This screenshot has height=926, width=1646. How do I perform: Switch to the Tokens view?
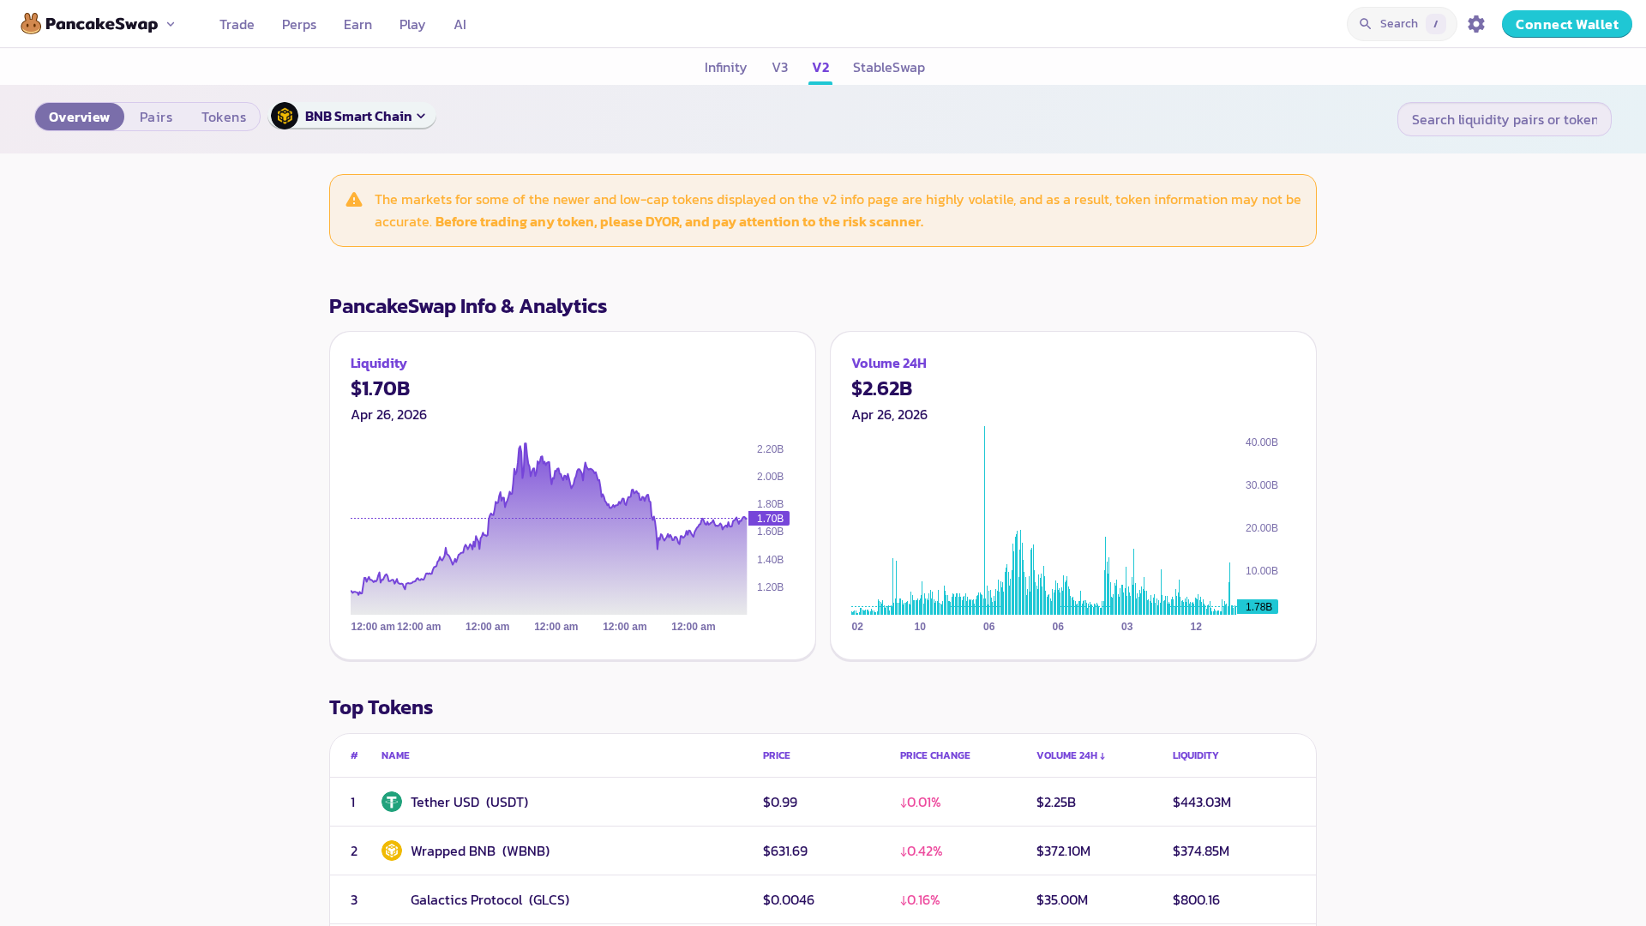point(224,117)
